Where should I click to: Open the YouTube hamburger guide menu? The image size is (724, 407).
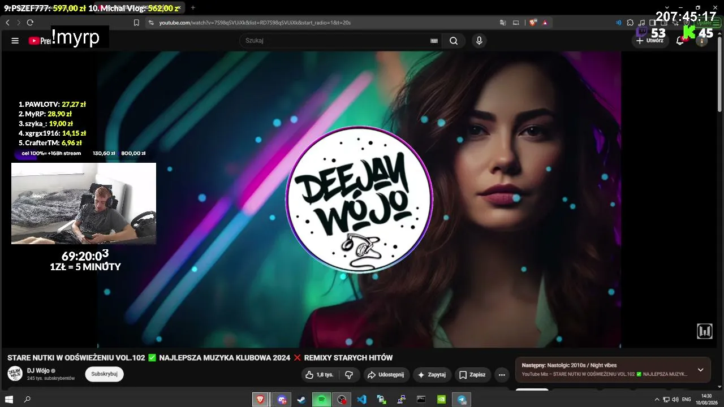click(x=15, y=41)
